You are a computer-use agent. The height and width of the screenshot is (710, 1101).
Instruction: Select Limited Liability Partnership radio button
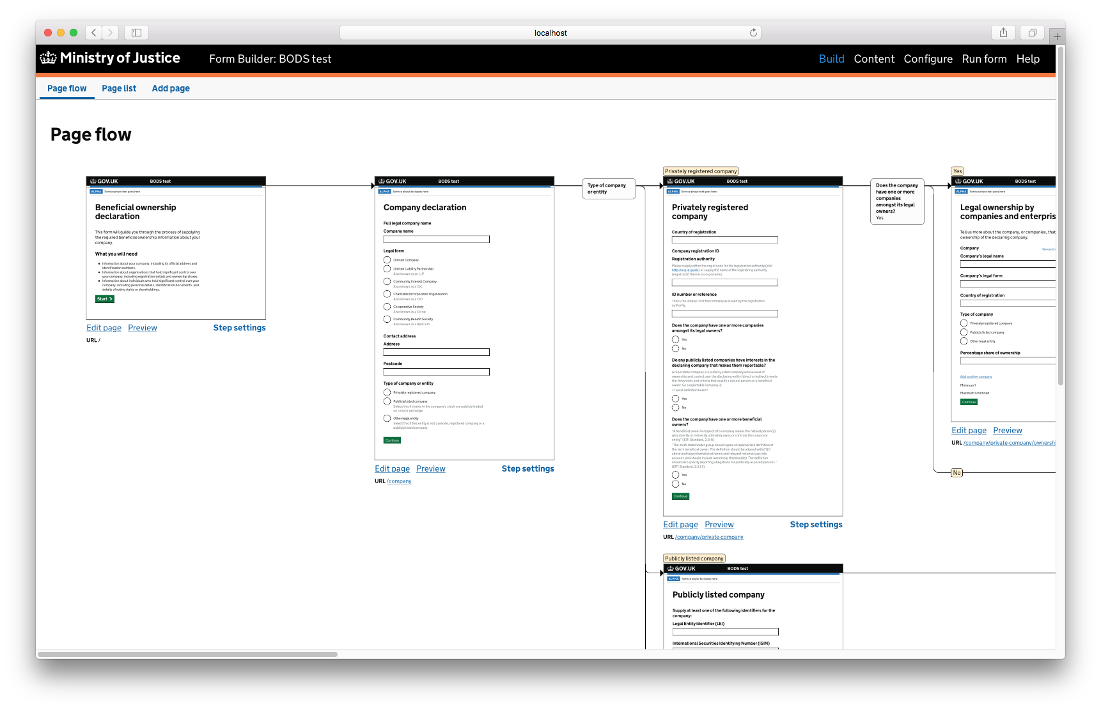(387, 269)
